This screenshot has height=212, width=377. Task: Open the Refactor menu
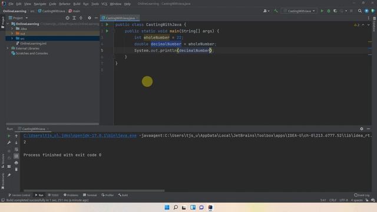click(x=65, y=4)
